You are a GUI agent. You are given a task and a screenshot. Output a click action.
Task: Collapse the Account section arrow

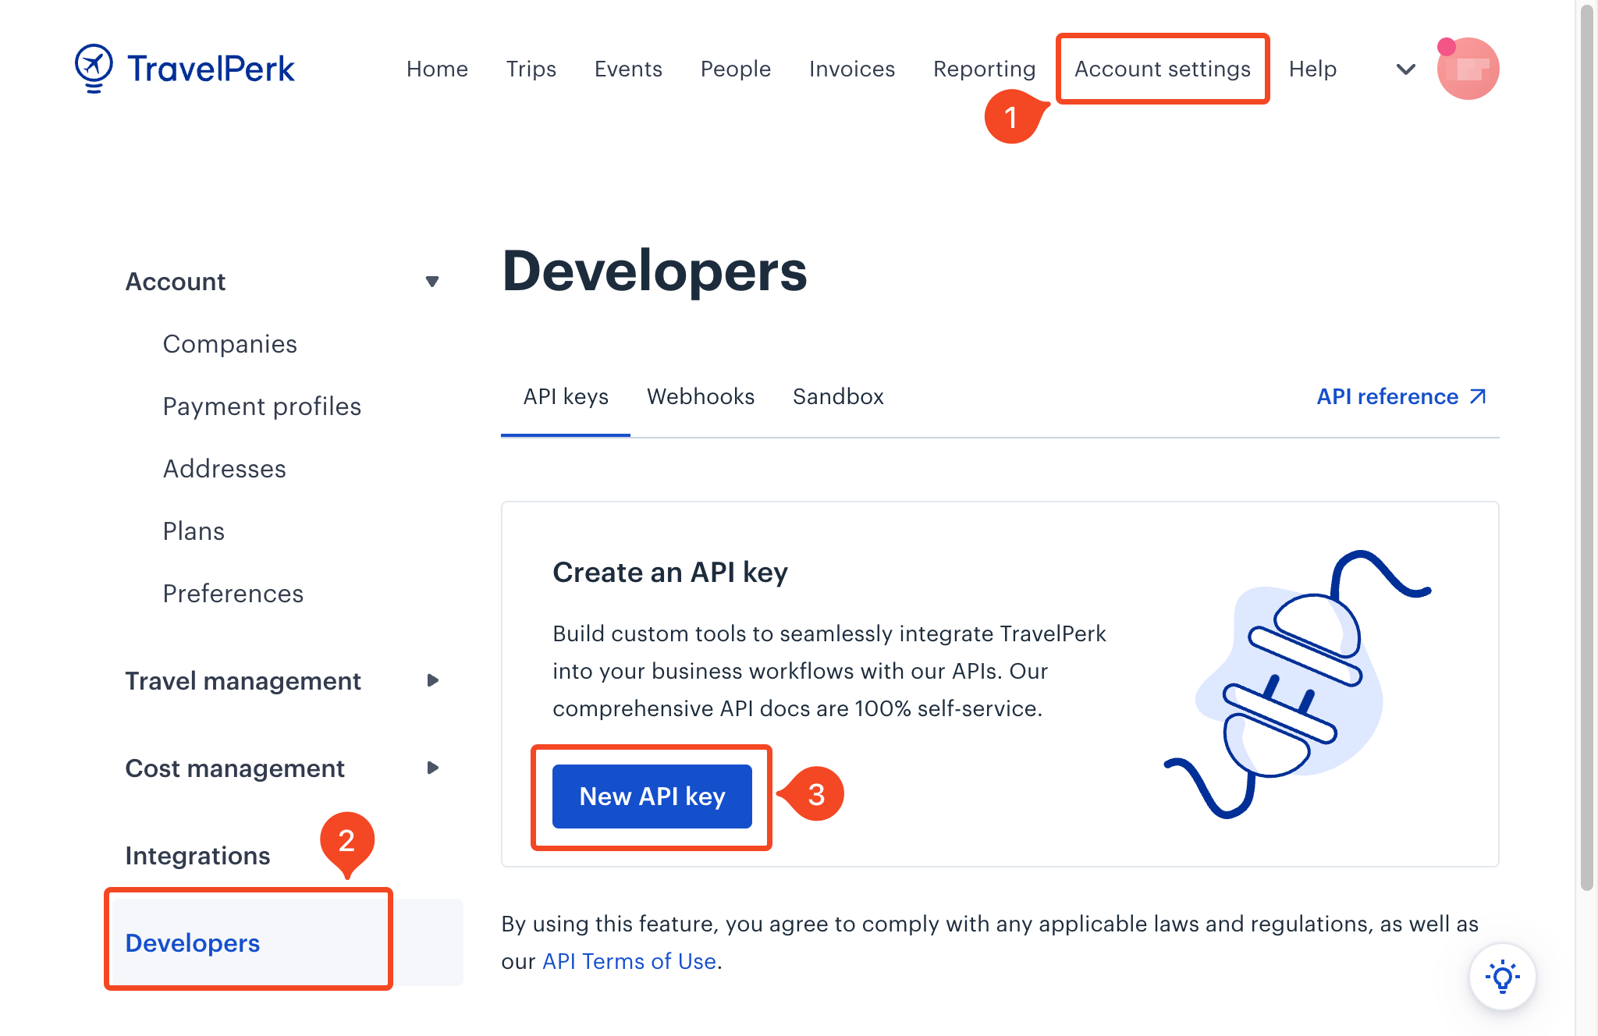coord(432,282)
